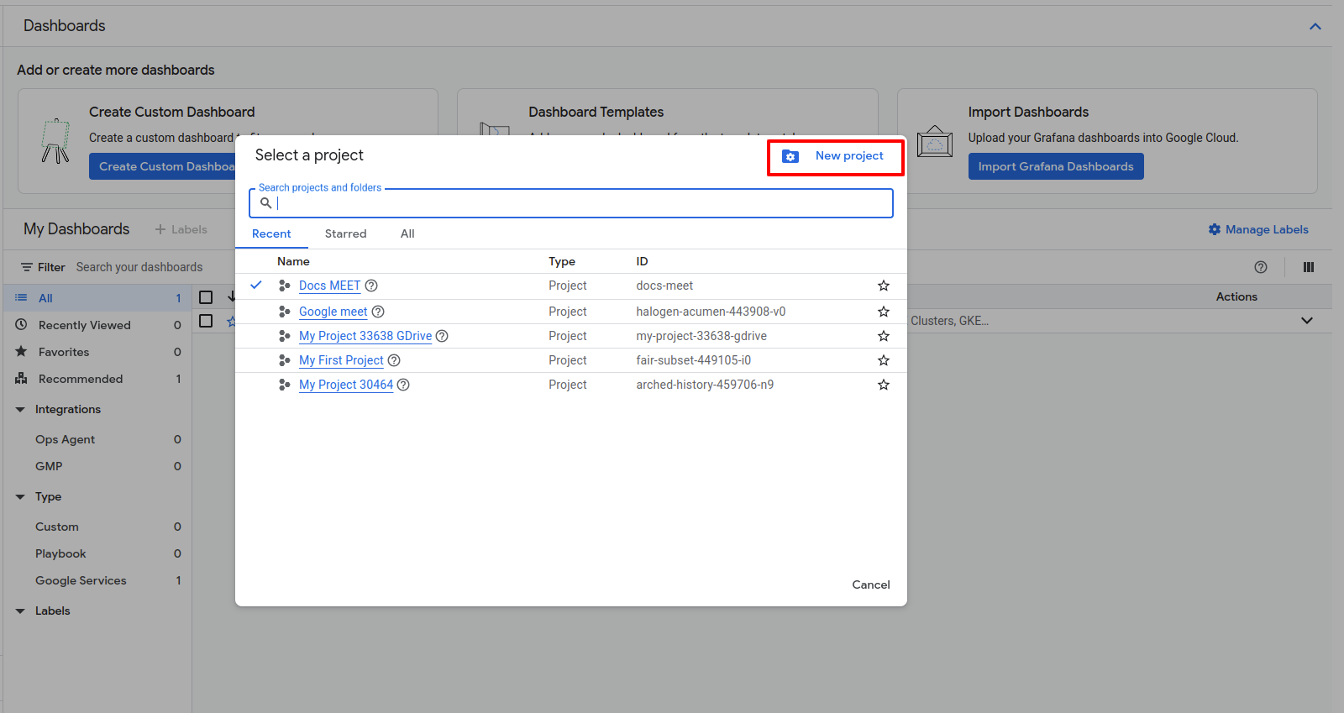Open help icon beside Google meet
Viewport: 1344px width, 713px height.
pos(378,312)
